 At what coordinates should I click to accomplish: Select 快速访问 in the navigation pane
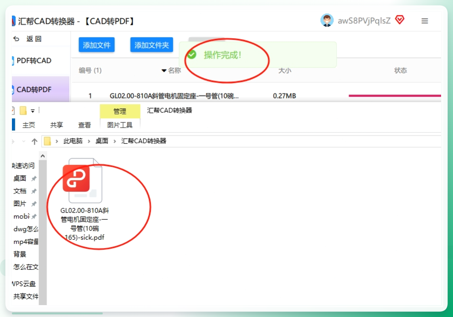[23, 166]
